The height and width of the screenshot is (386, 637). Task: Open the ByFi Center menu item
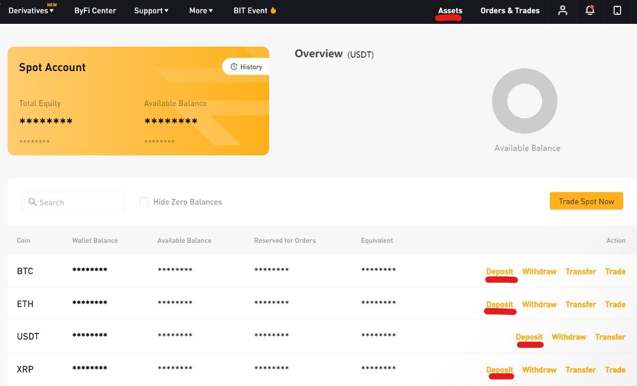pyautogui.click(x=95, y=11)
